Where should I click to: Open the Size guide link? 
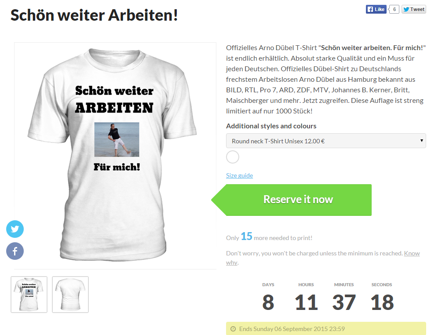coord(239,175)
